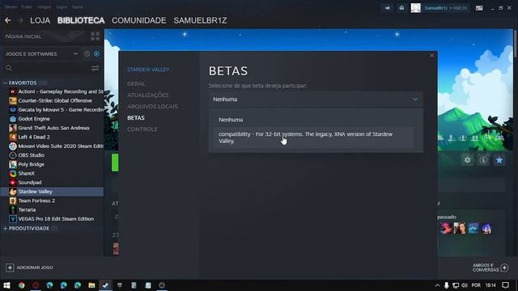This screenshot has width=518, height=291.
Task: Click the user avatar in header
Action: click(415, 8)
